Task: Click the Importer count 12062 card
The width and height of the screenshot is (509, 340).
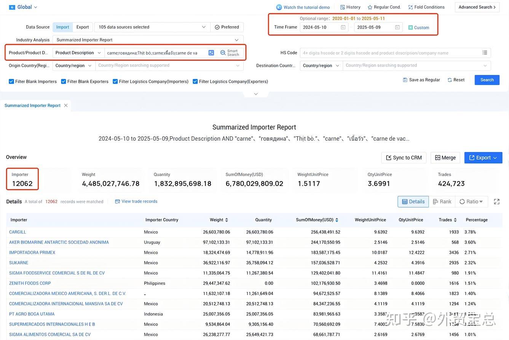Action: pos(22,179)
